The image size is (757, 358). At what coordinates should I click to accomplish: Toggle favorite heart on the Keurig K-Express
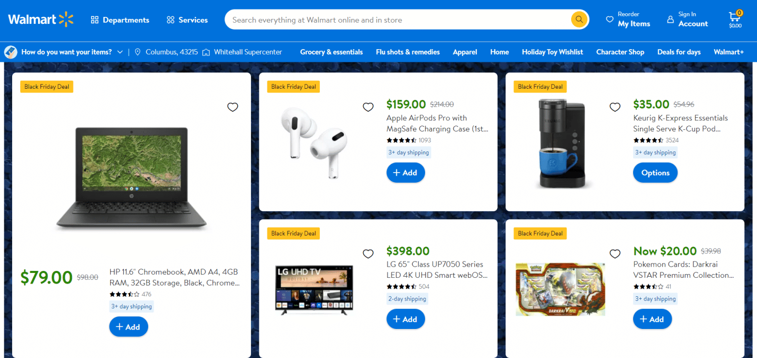click(x=615, y=107)
